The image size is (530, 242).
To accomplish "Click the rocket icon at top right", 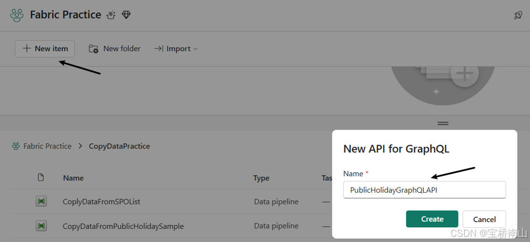I will pyautogui.click(x=518, y=15).
